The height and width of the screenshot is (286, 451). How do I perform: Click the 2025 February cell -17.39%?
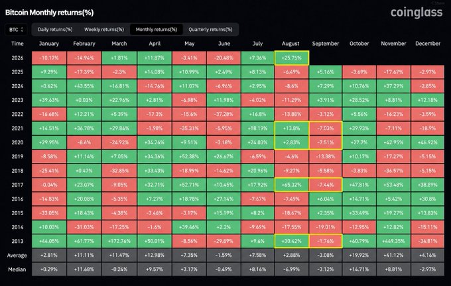click(84, 72)
